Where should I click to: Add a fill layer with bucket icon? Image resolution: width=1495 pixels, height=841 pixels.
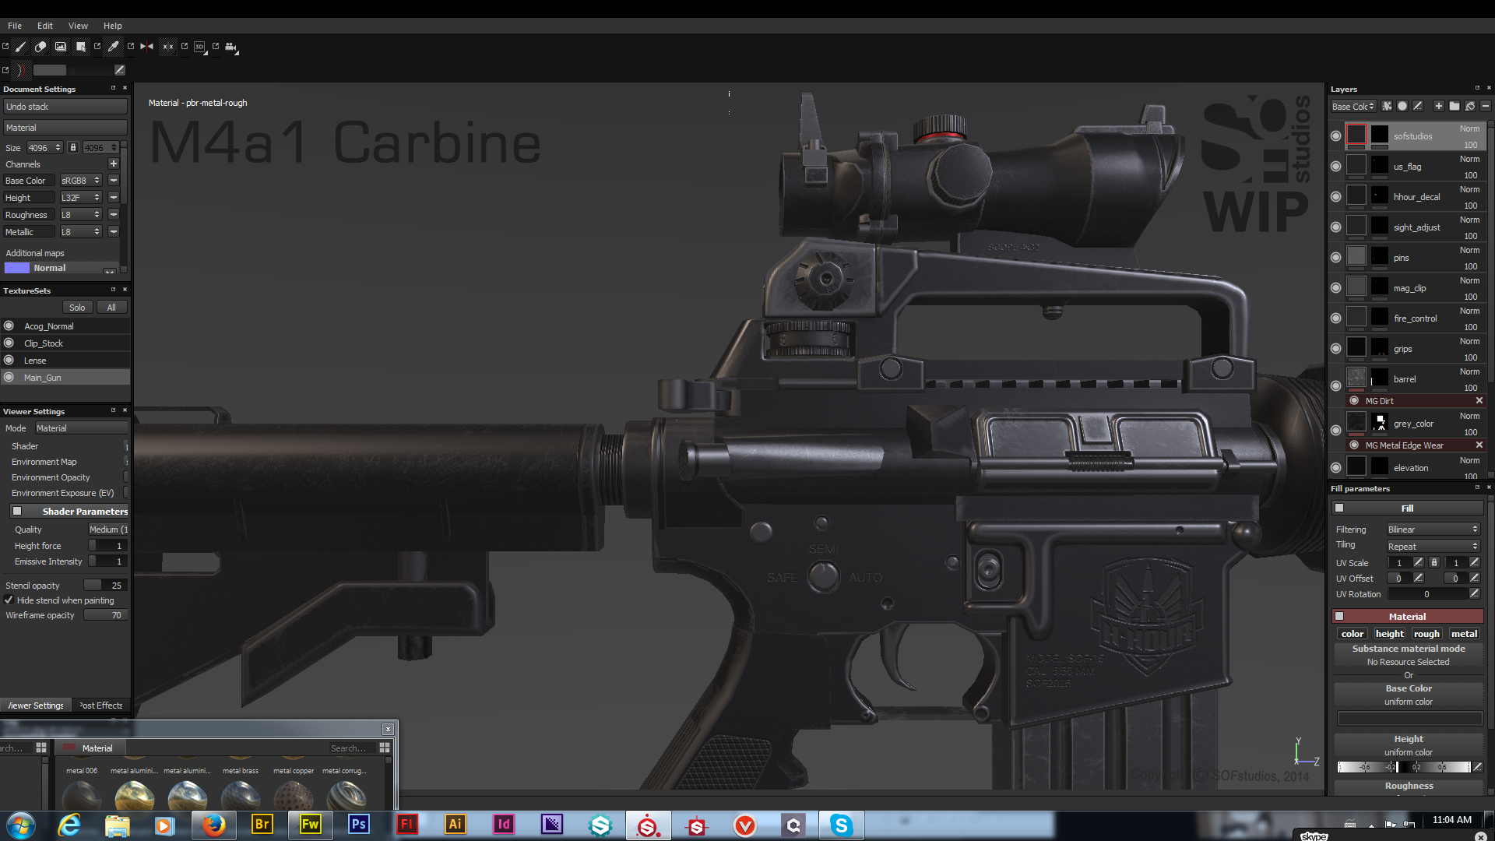1469,106
